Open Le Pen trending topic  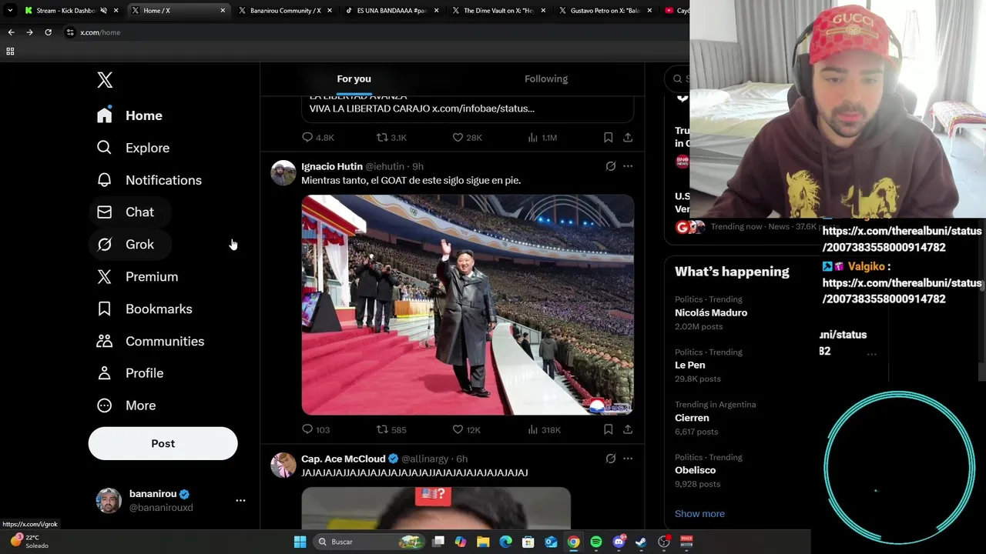(x=690, y=365)
